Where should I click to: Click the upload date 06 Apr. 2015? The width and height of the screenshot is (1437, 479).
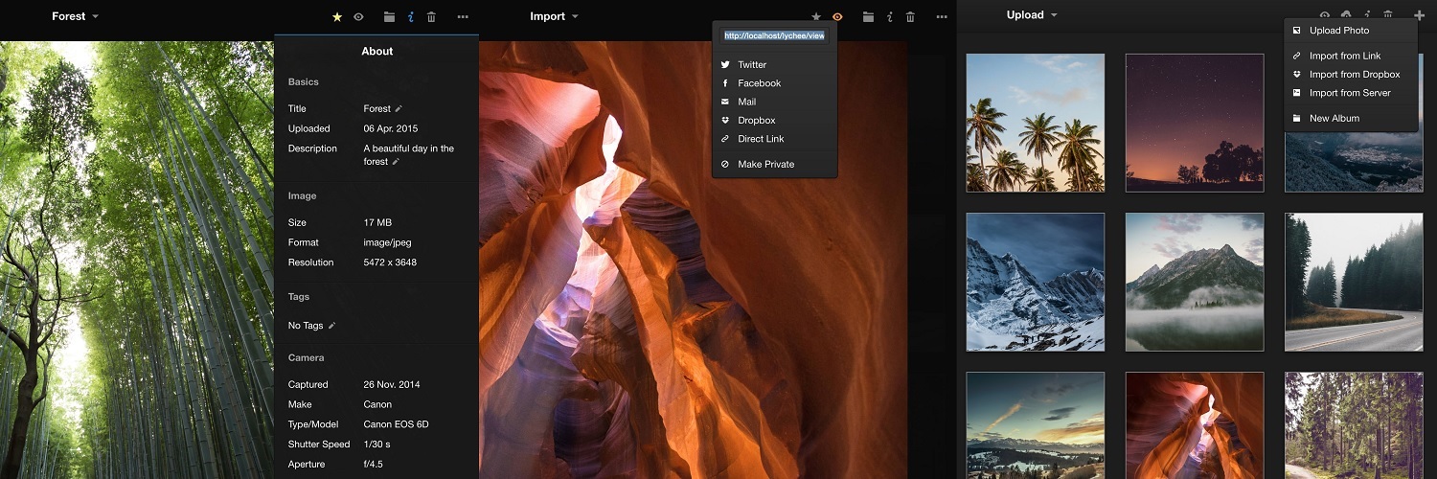tap(391, 128)
